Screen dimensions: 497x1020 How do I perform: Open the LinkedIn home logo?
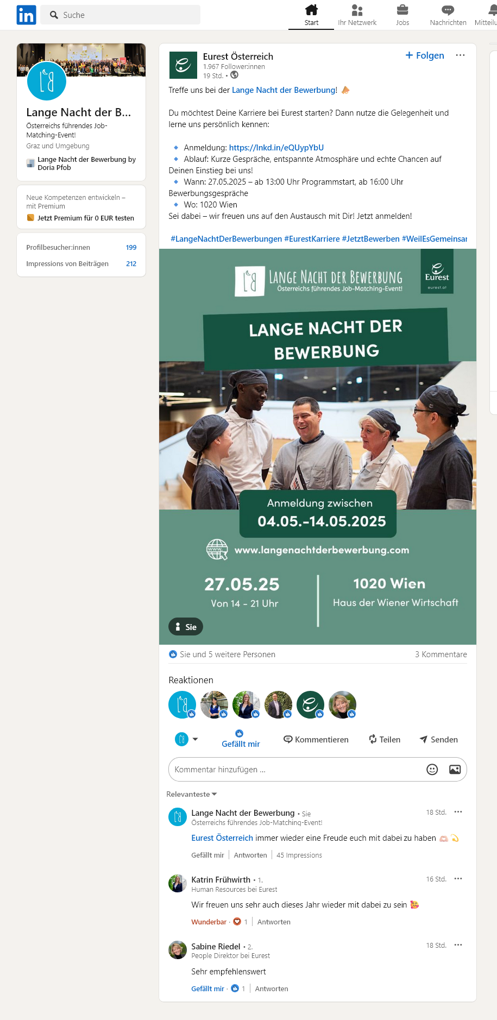pyautogui.click(x=26, y=15)
